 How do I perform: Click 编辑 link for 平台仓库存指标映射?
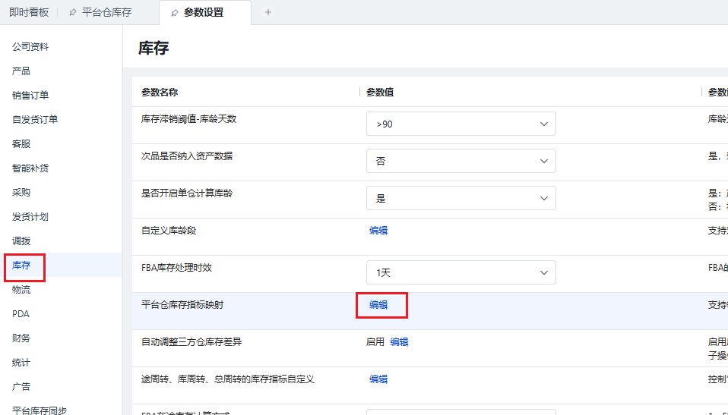coord(378,305)
